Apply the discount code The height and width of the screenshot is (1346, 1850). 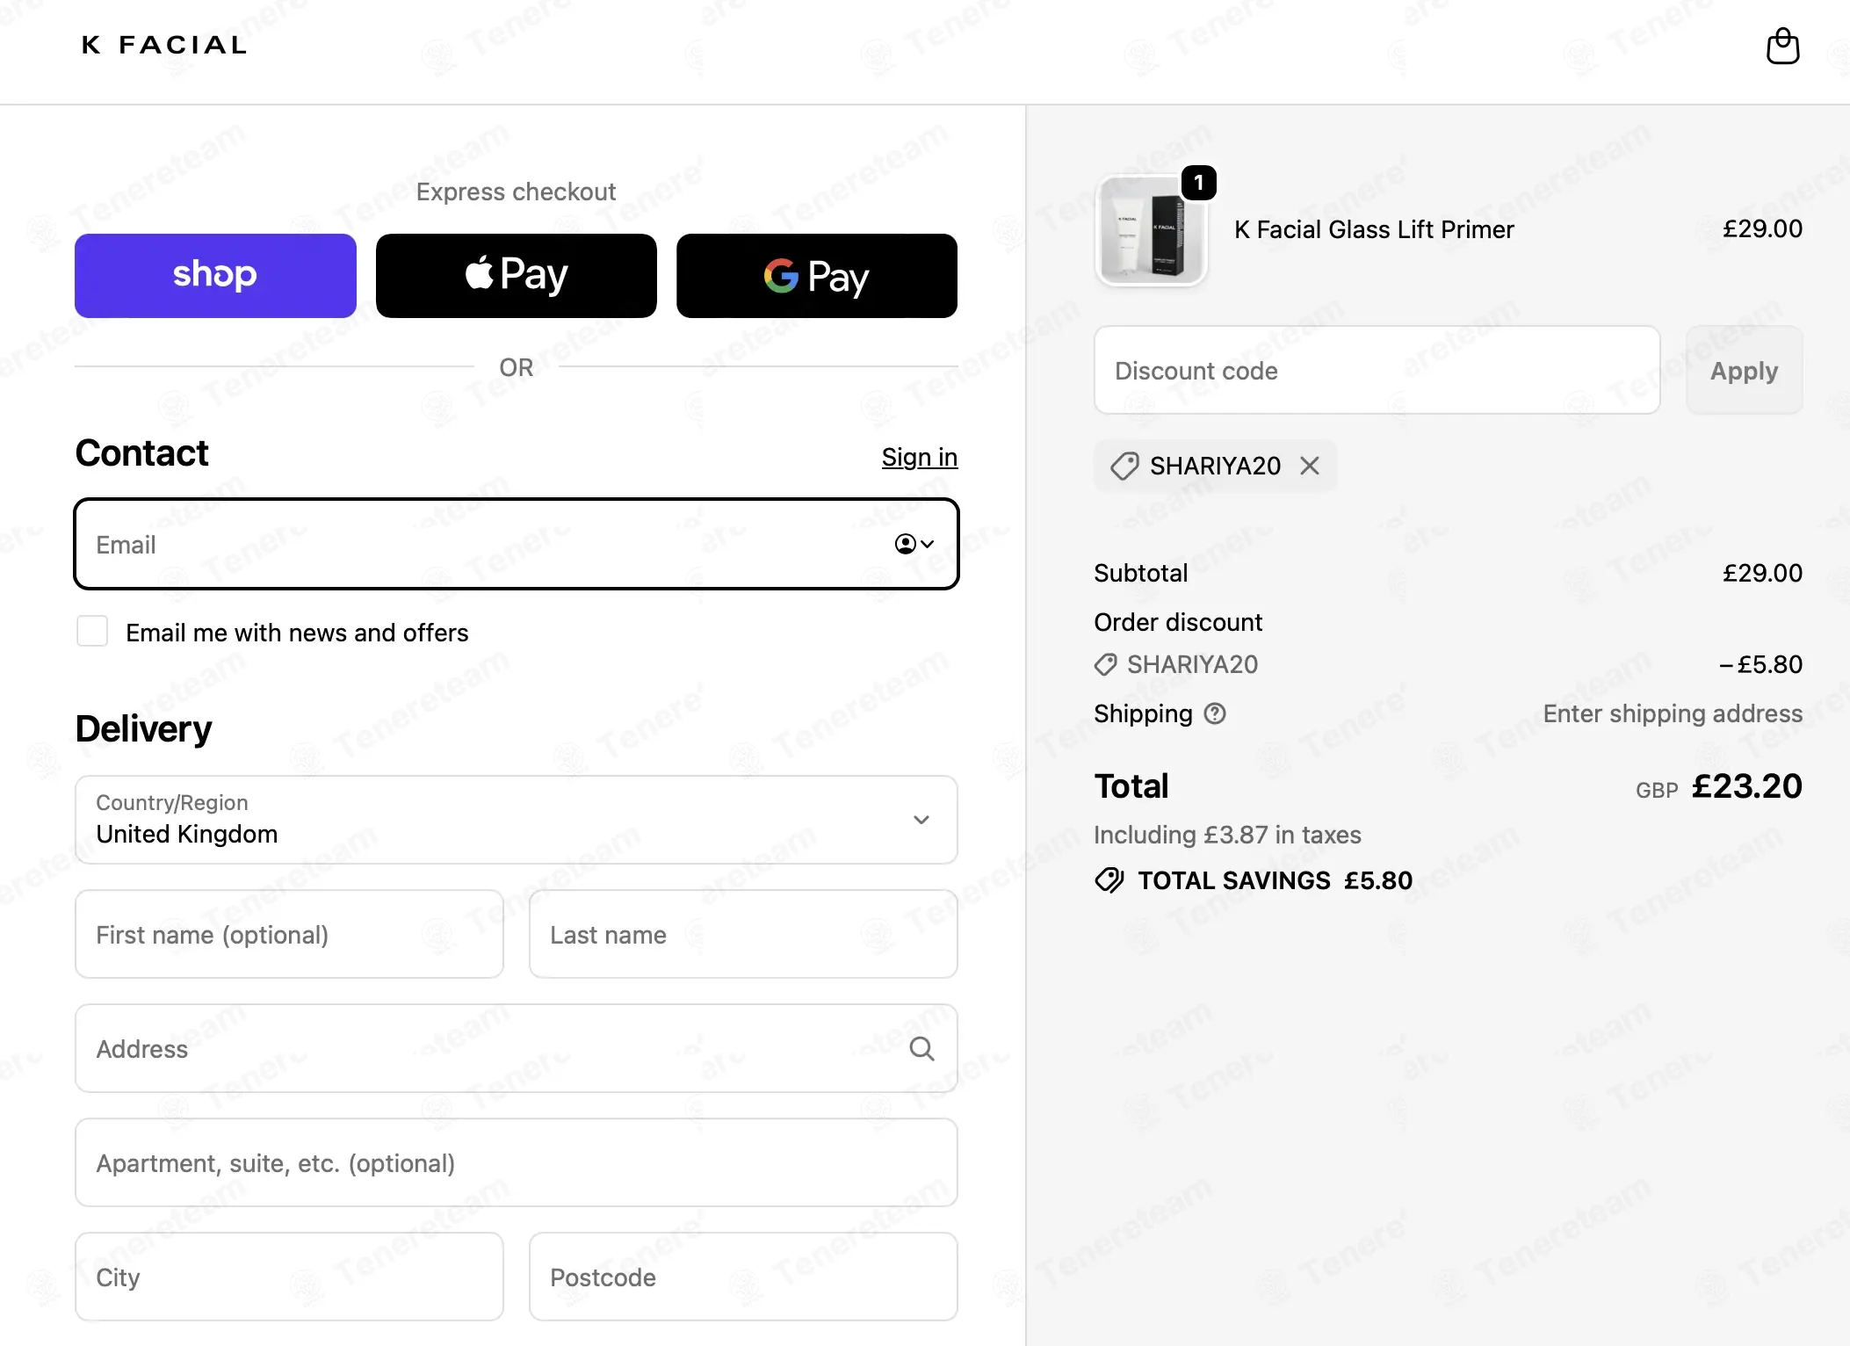(x=1744, y=370)
